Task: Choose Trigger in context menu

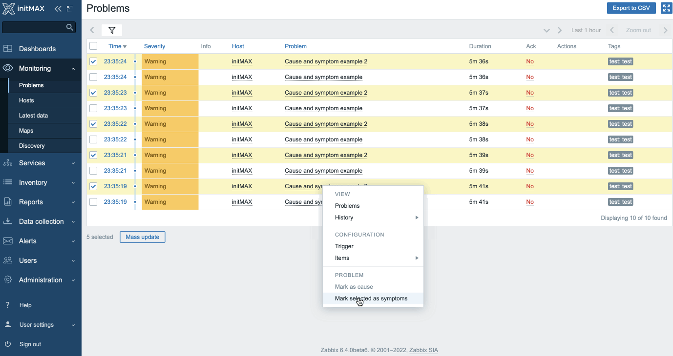Action: pyautogui.click(x=344, y=246)
